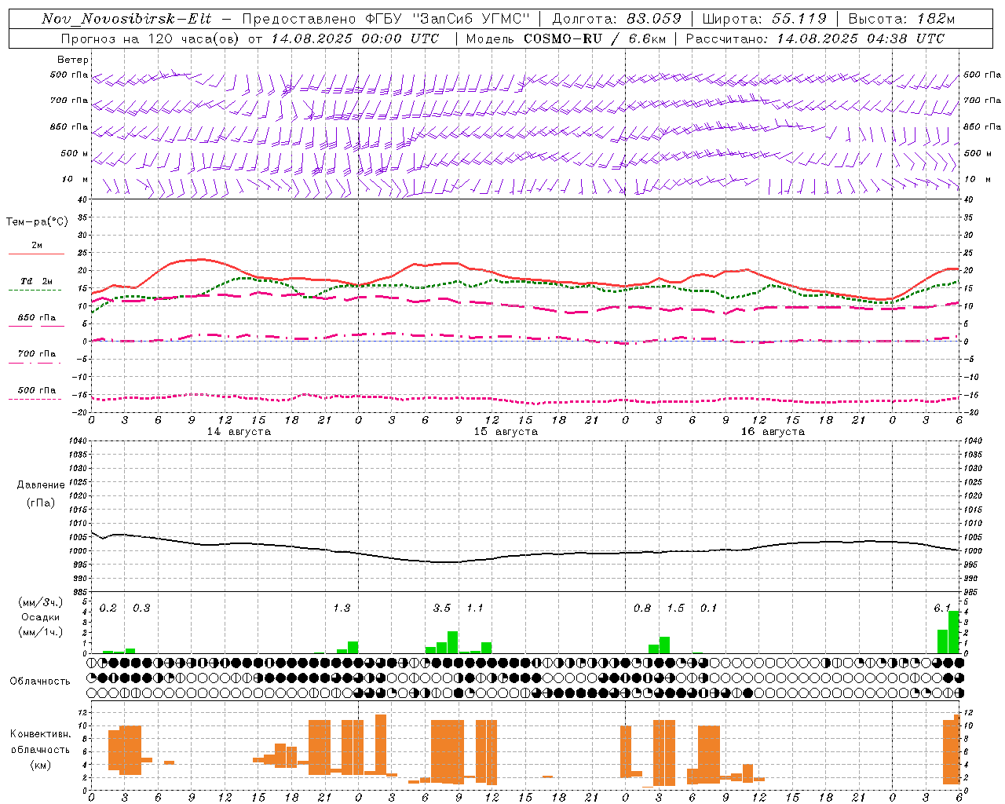Screen dimensions: 1005x804
Task: Click the 2м temperature legend entry
Action: coord(37,245)
